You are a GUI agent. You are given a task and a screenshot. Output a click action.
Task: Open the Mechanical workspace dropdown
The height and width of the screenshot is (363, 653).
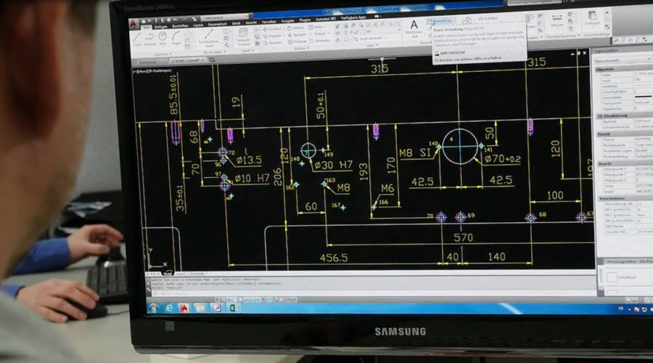pos(225,18)
